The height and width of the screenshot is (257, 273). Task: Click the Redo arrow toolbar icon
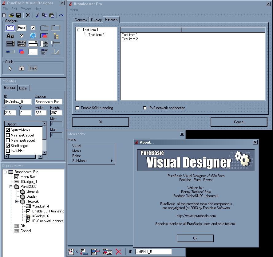tap(61, 15)
